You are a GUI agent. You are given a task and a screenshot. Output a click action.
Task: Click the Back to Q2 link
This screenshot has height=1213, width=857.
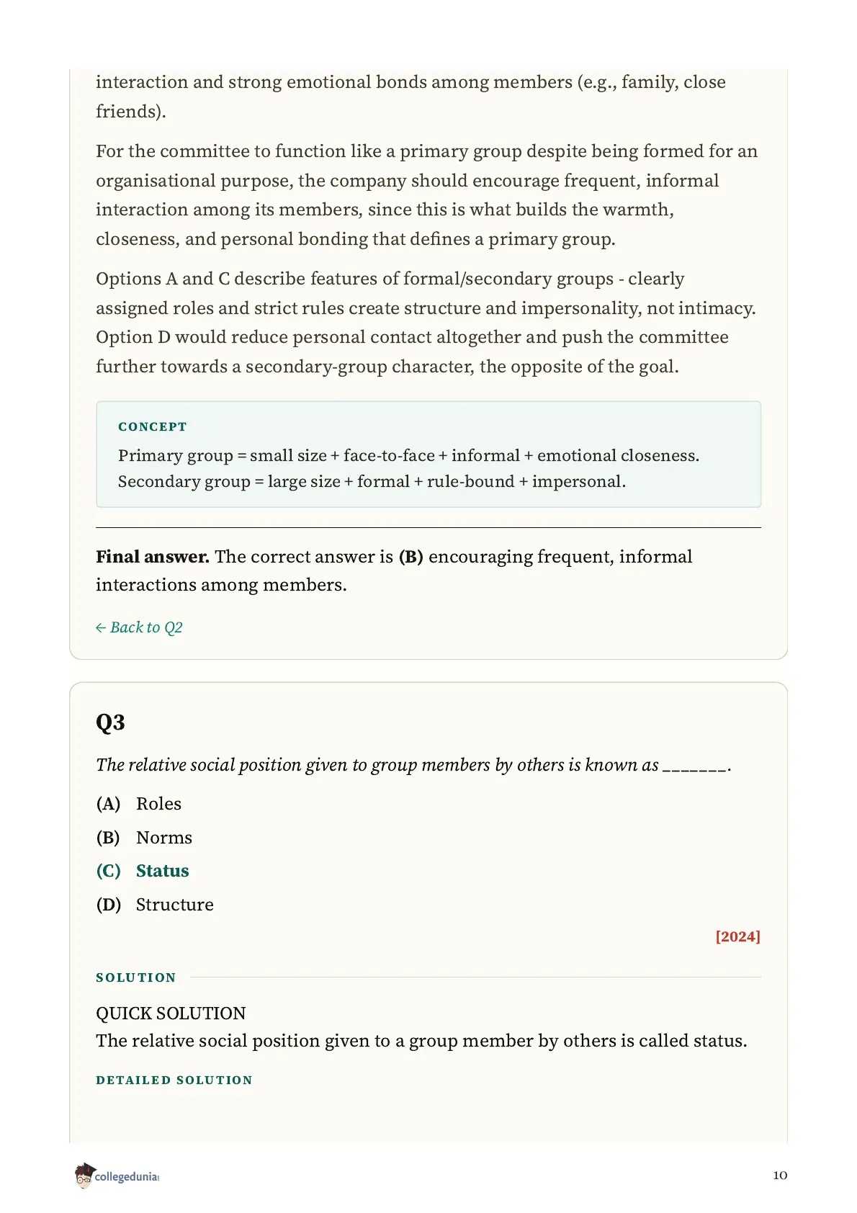point(139,627)
